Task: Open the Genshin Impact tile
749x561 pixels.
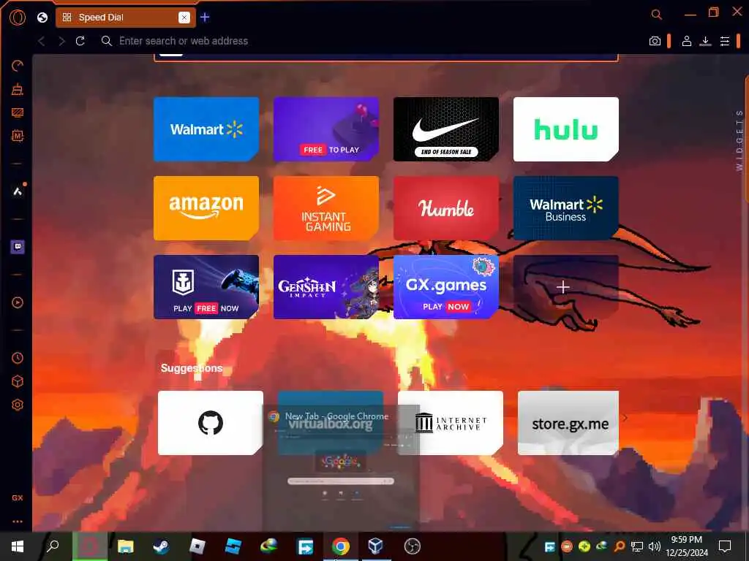Action: click(x=326, y=286)
